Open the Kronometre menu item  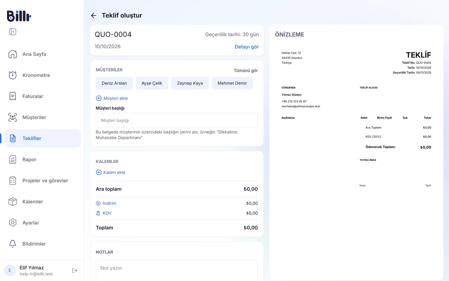coord(43,75)
